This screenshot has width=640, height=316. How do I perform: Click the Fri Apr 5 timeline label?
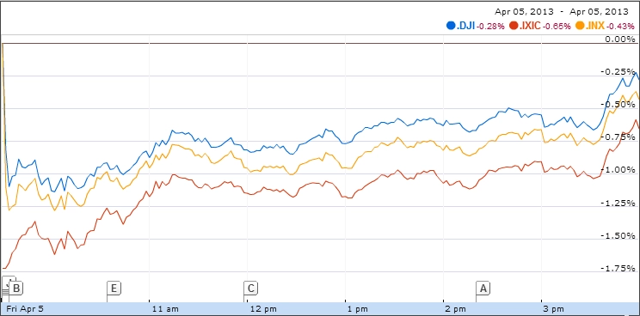(24, 309)
